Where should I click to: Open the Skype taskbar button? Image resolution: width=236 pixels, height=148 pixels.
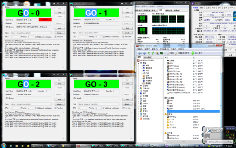[53, 146]
